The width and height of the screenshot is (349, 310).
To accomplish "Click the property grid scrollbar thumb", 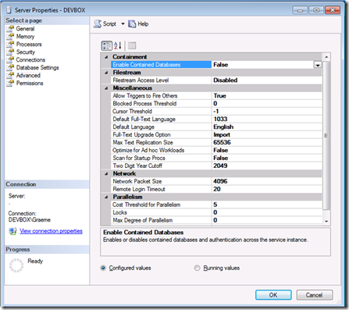I will 326,135.
